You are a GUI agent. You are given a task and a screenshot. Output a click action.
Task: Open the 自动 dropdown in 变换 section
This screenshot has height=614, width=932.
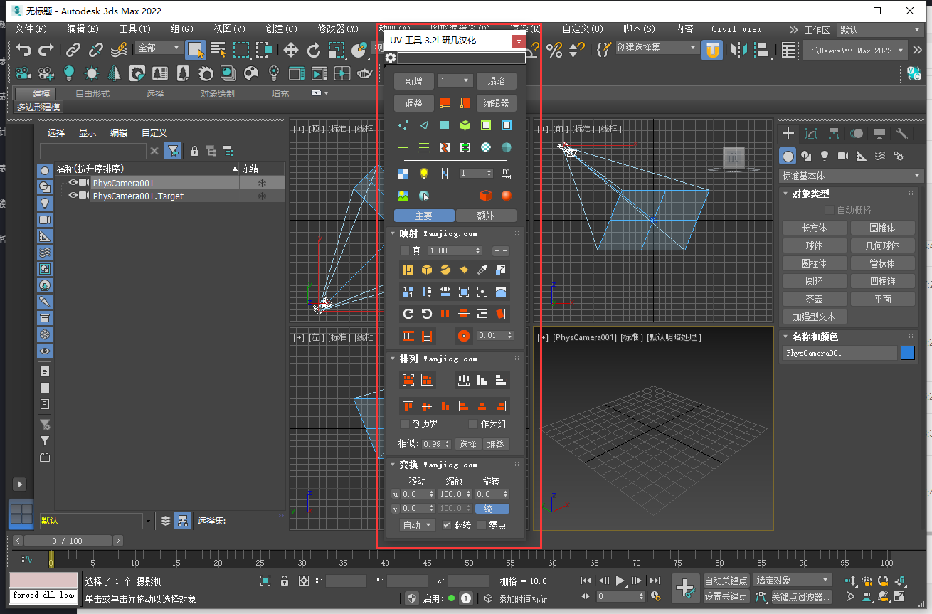click(418, 525)
